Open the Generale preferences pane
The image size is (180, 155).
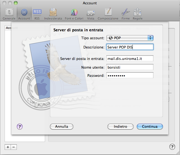click(9, 14)
